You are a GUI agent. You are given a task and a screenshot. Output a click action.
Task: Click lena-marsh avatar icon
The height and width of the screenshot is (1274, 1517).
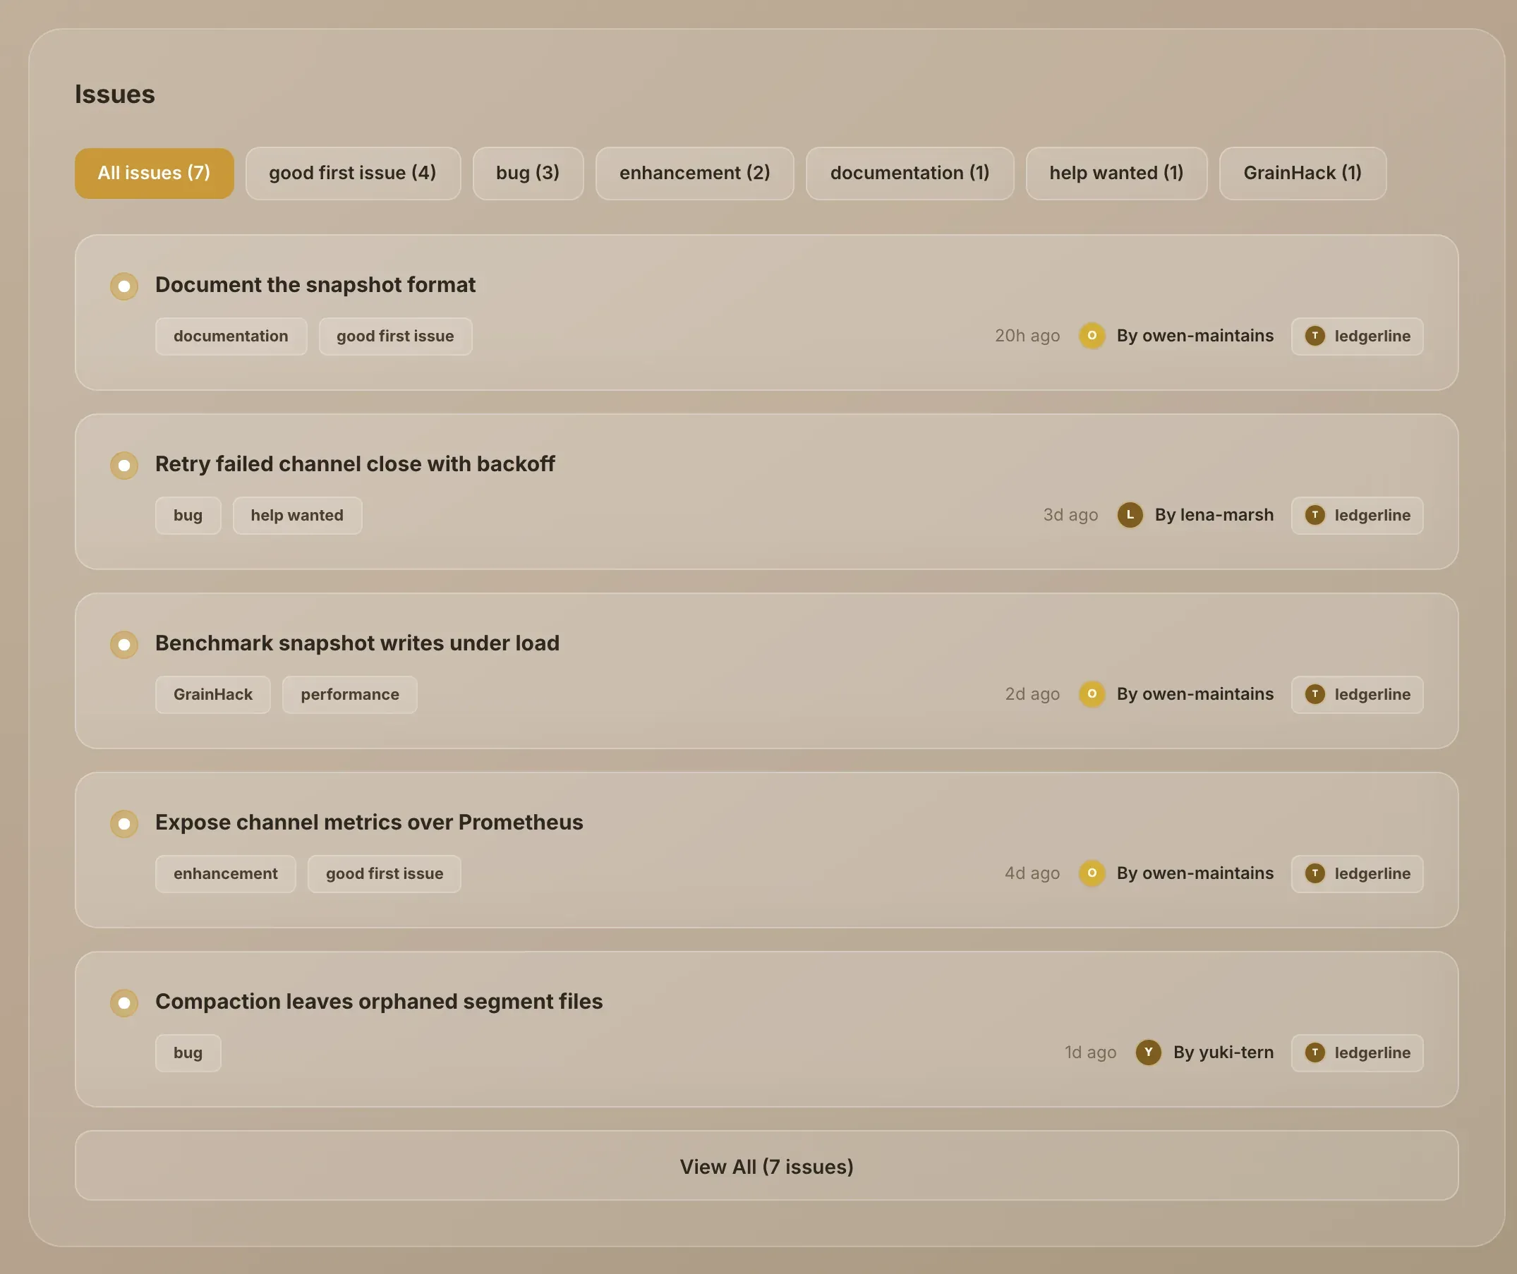click(1130, 514)
